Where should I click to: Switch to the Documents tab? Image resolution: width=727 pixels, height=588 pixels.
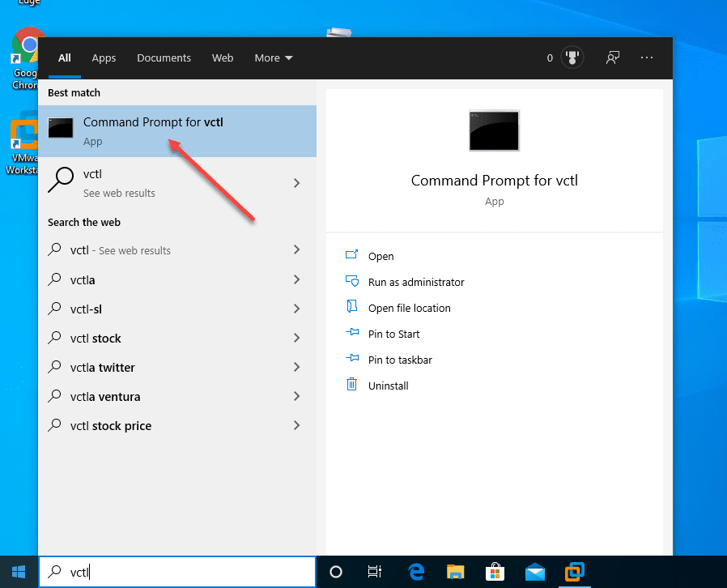(x=164, y=58)
